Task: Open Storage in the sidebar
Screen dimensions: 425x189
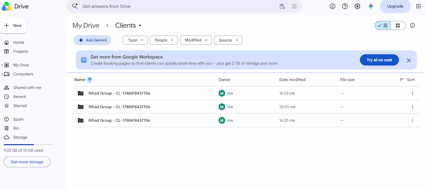Action: (20, 137)
